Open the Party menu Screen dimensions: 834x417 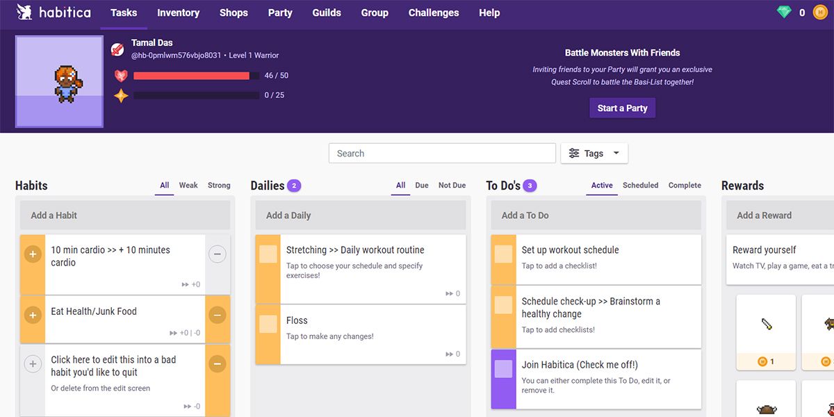[x=280, y=13]
